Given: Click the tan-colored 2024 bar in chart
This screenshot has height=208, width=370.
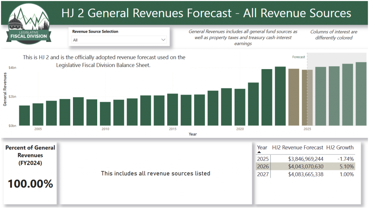Looking at the screenshot, I should click(x=293, y=97).
